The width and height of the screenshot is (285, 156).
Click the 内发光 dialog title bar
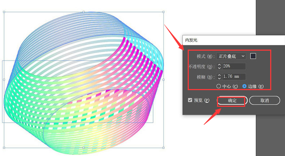click(x=234, y=40)
